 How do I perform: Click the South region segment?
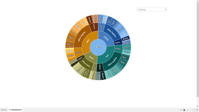(x=91, y=57)
